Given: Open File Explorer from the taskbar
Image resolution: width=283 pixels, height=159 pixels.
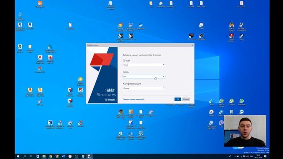Looking at the screenshot, I should pos(44,156).
